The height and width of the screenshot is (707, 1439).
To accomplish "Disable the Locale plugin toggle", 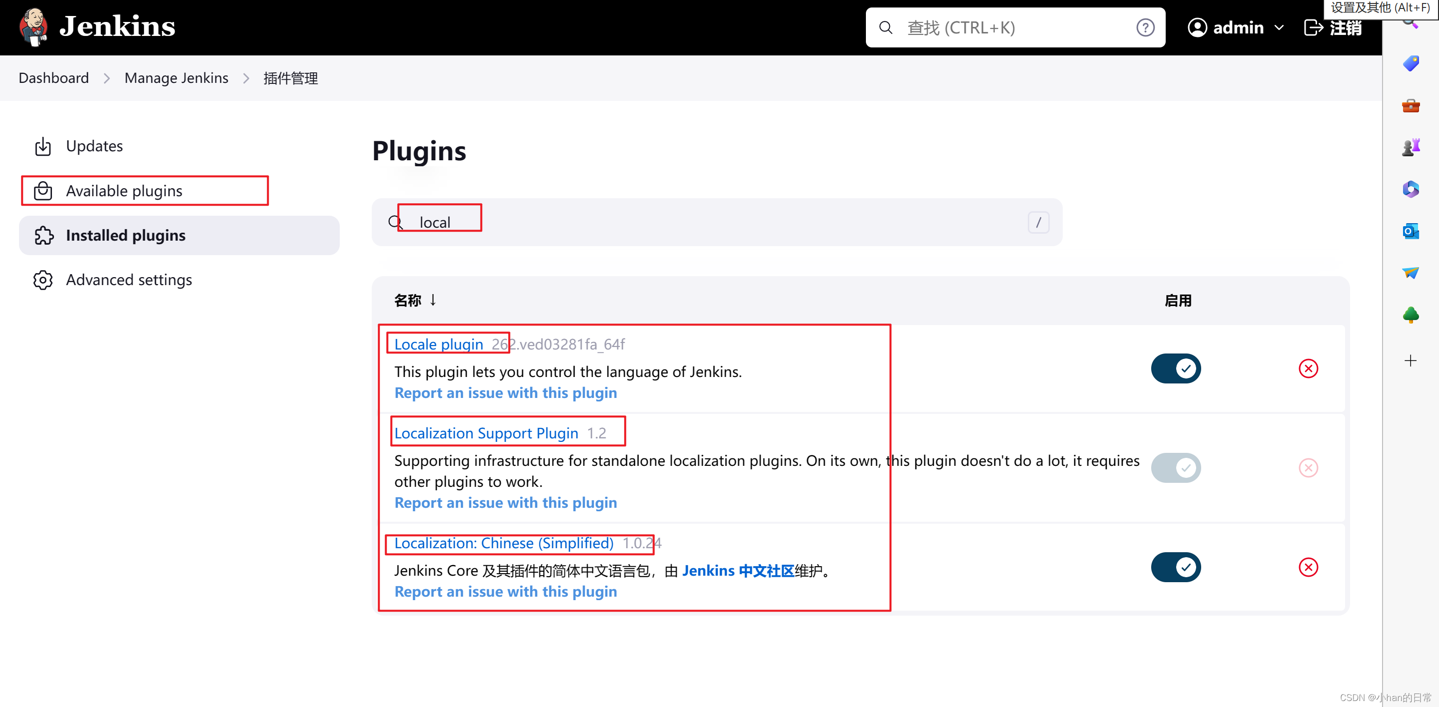I will coord(1175,368).
